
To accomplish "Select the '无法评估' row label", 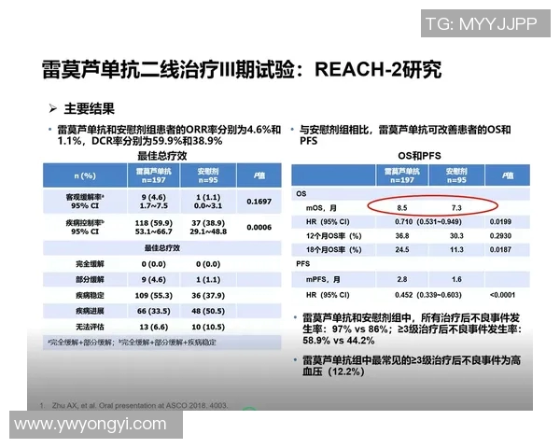I will coord(90,327).
